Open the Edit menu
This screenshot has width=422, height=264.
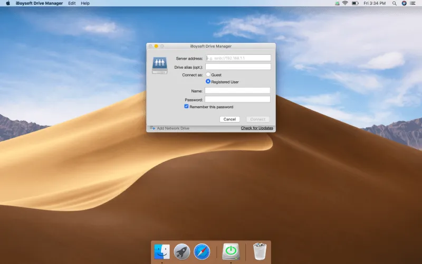(x=72, y=3)
